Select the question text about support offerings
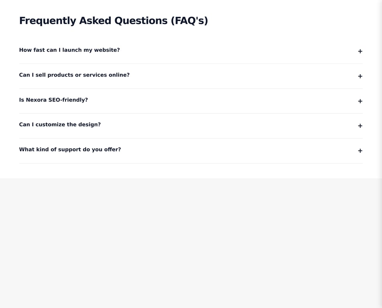382x308 pixels. pos(70,150)
